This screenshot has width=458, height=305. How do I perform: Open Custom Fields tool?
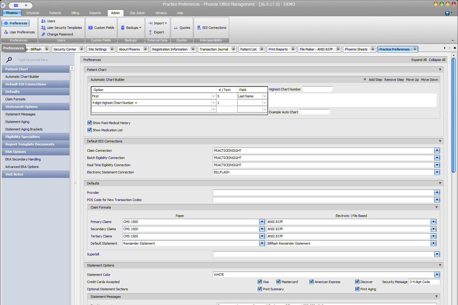tap(101, 28)
